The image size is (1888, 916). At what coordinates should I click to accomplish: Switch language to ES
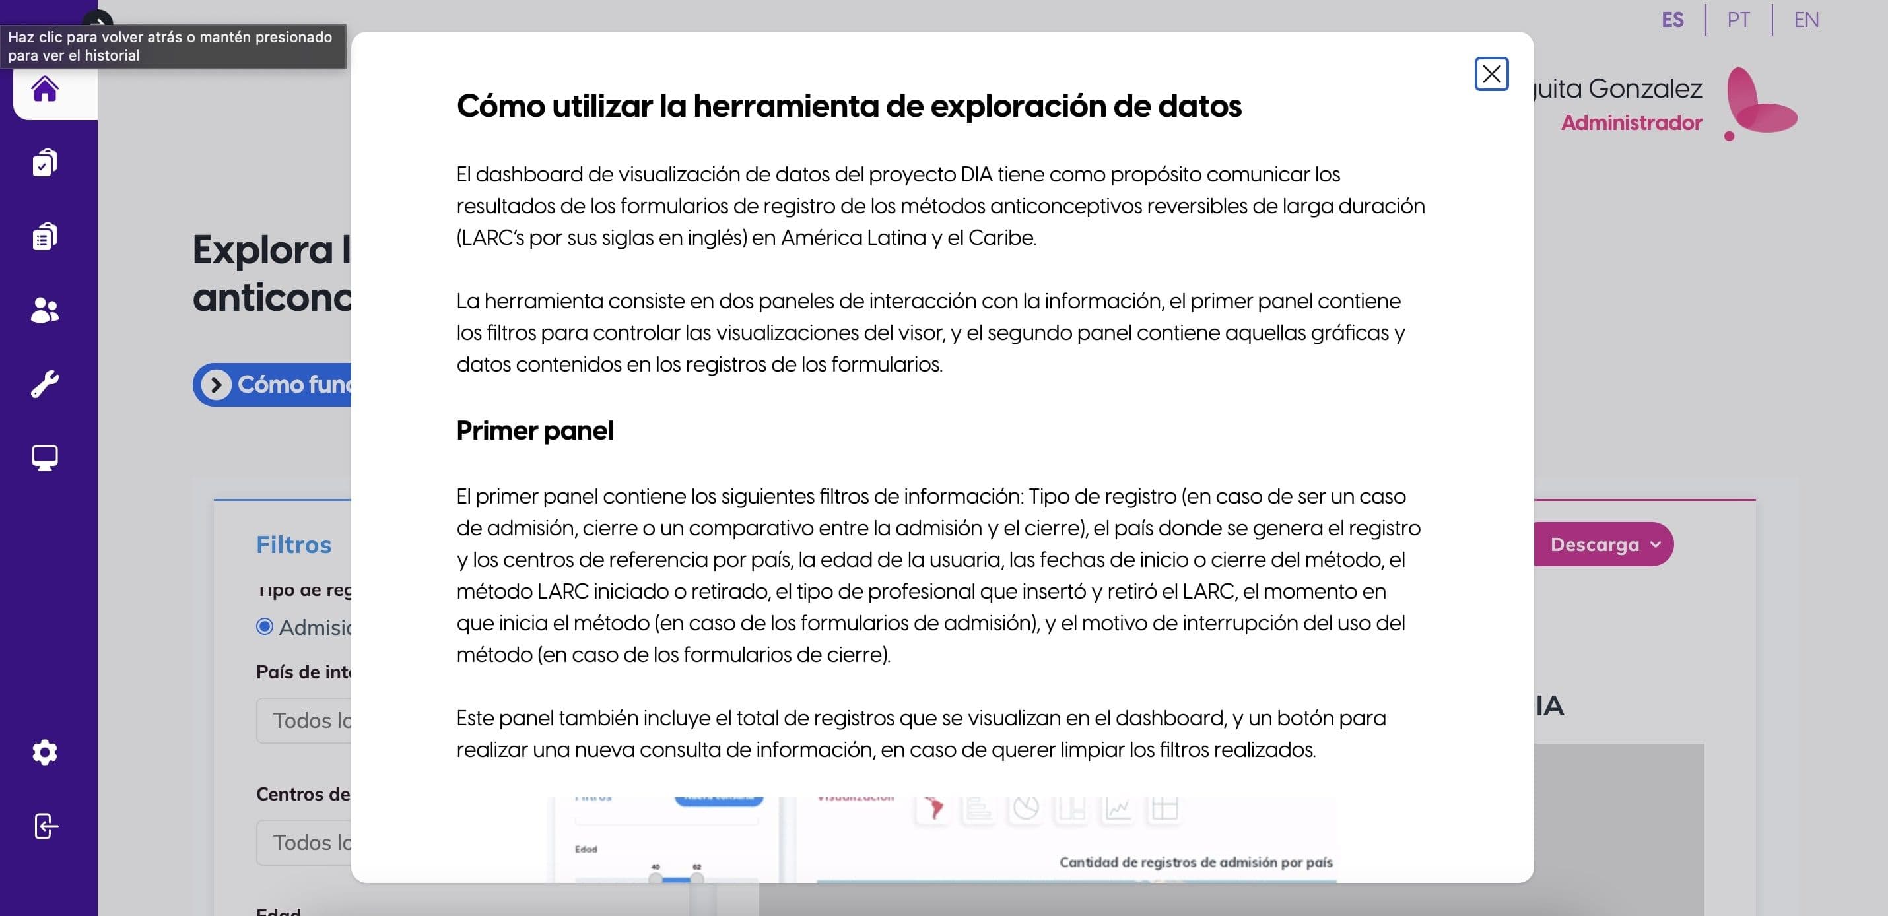1673,20
